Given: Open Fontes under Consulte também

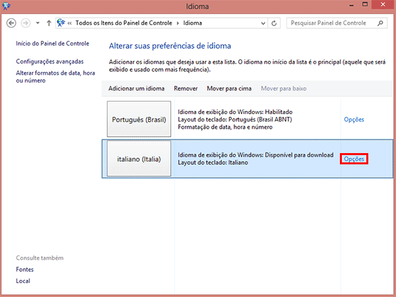Looking at the screenshot, I should click(25, 269).
